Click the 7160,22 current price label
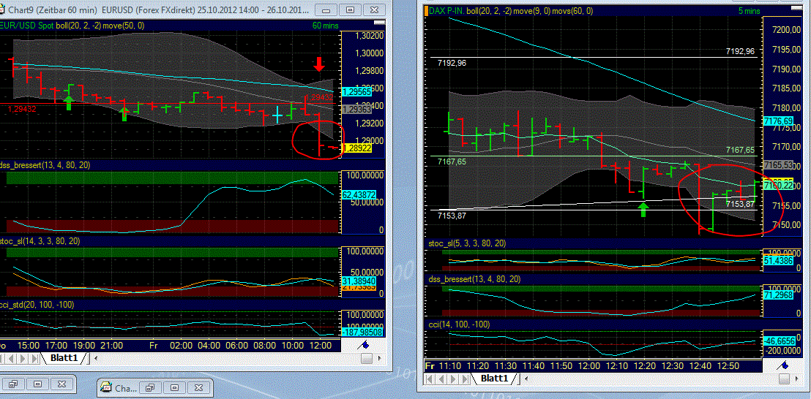The image size is (811, 399). (778, 186)
